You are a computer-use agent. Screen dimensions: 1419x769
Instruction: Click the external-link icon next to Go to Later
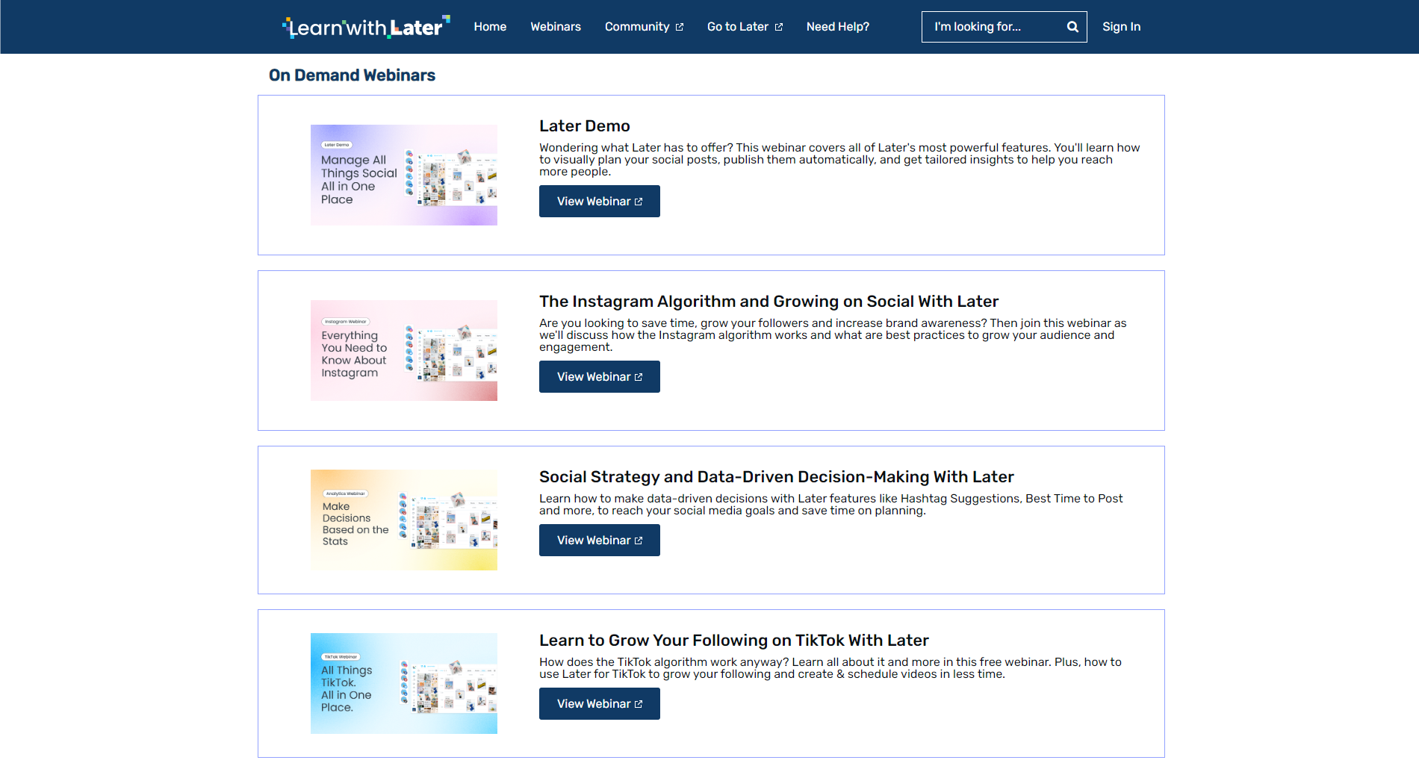[779, 27]
